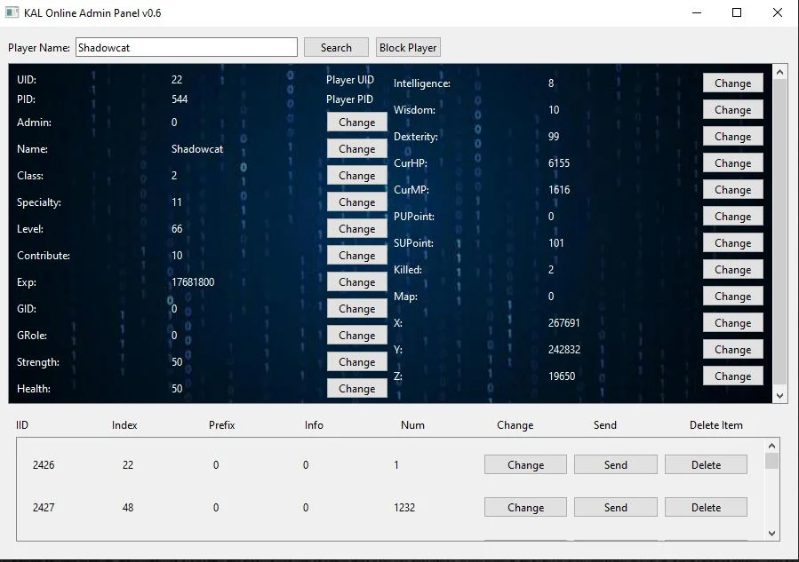Screen dimensions: 799x562
Task: Change the player Name
Action: pos(356,148)
